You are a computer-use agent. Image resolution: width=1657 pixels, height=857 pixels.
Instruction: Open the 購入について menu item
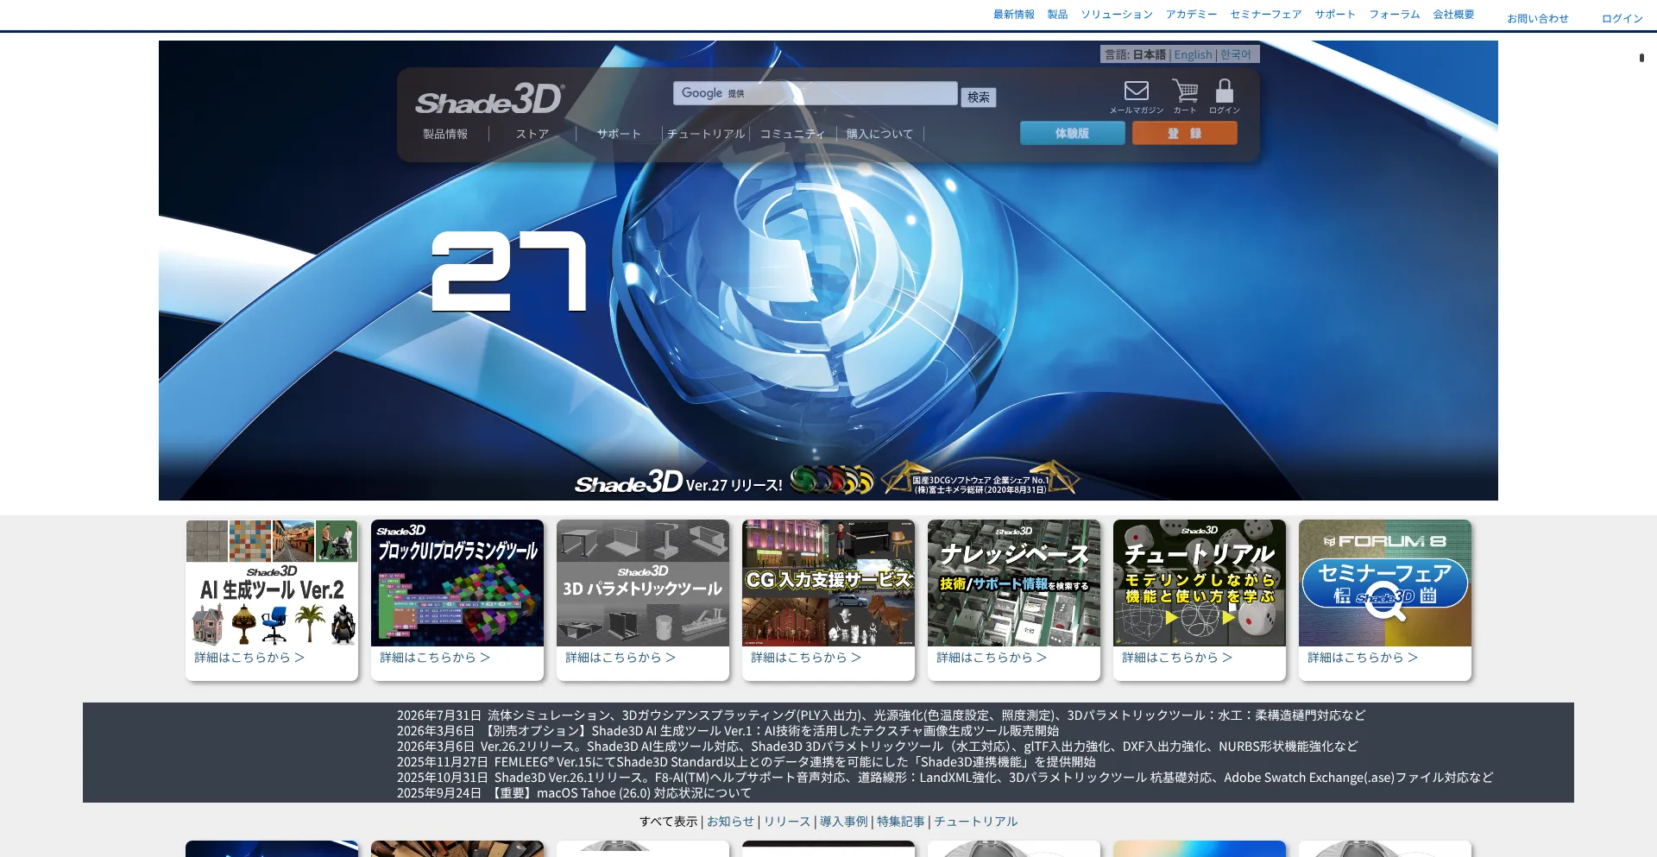click(x=879, y=134)
